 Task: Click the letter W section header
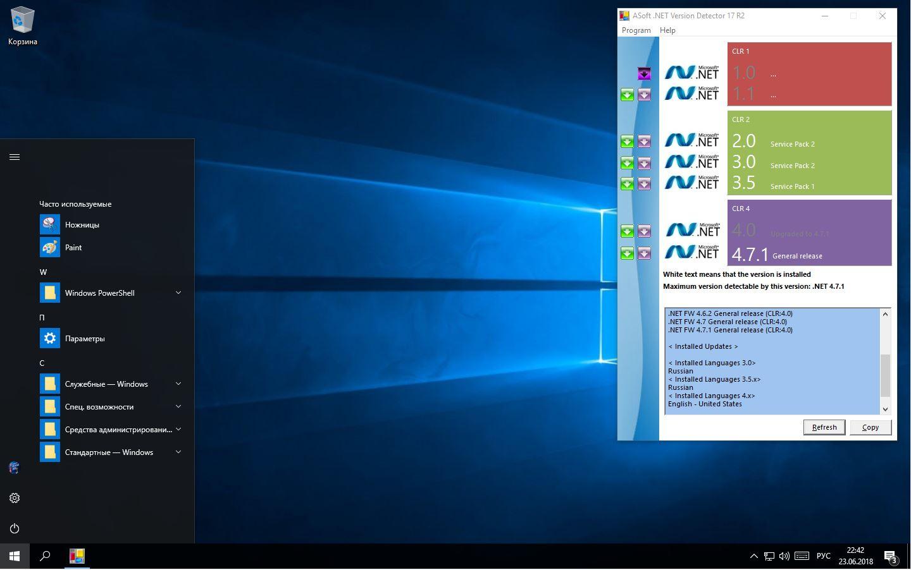click(43, 272)
